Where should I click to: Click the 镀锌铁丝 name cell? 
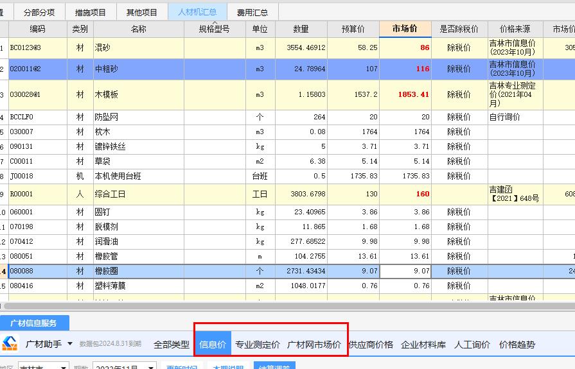pyautogui.click(x=139, y=146)
